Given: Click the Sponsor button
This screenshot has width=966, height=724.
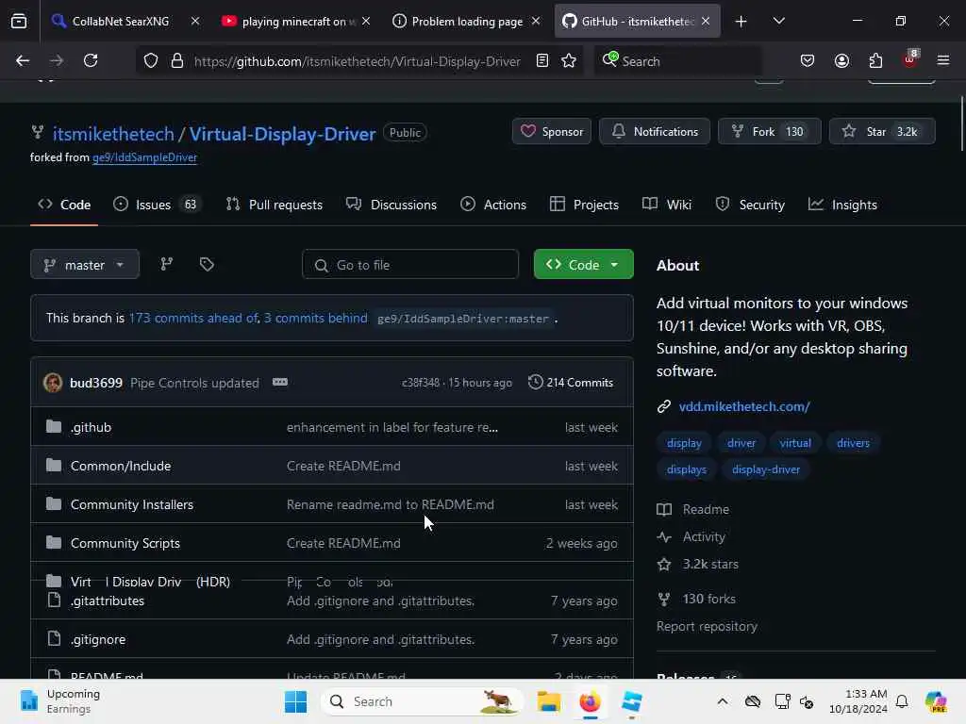Looking at the screenshot, I should click(551, 131).
